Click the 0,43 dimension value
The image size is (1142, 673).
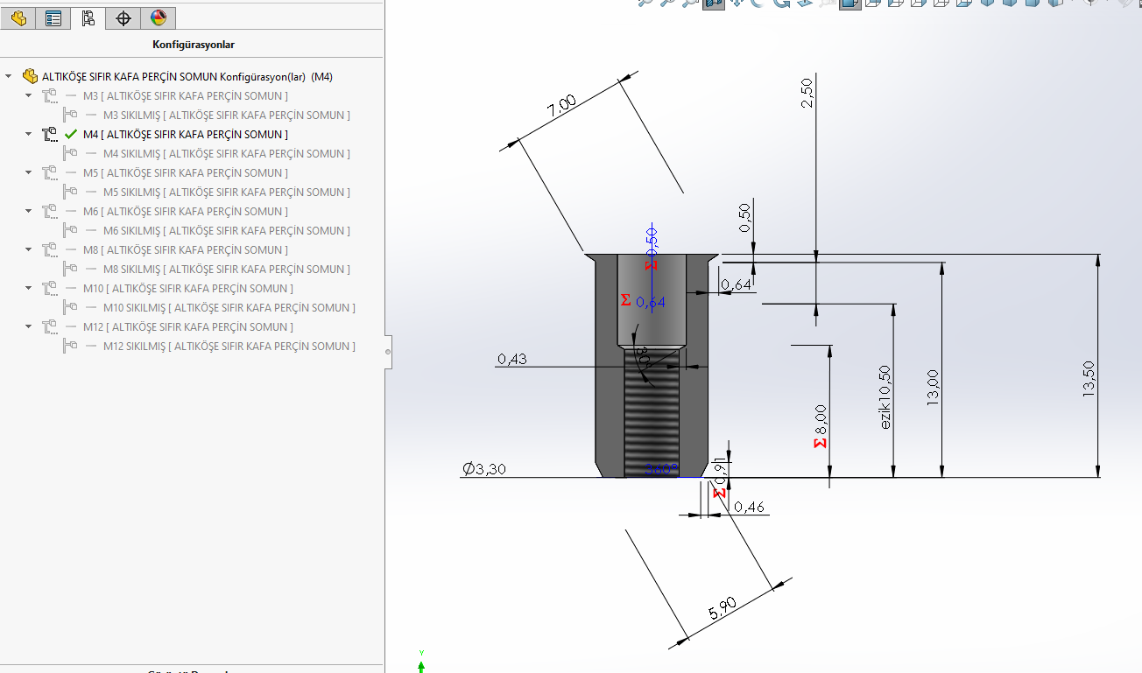pyautogui.click(x=512, y=360)
